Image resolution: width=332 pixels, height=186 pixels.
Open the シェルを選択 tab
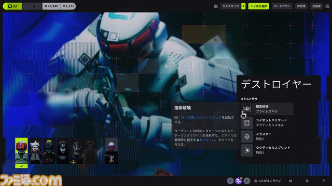click(x=259, y=6)
